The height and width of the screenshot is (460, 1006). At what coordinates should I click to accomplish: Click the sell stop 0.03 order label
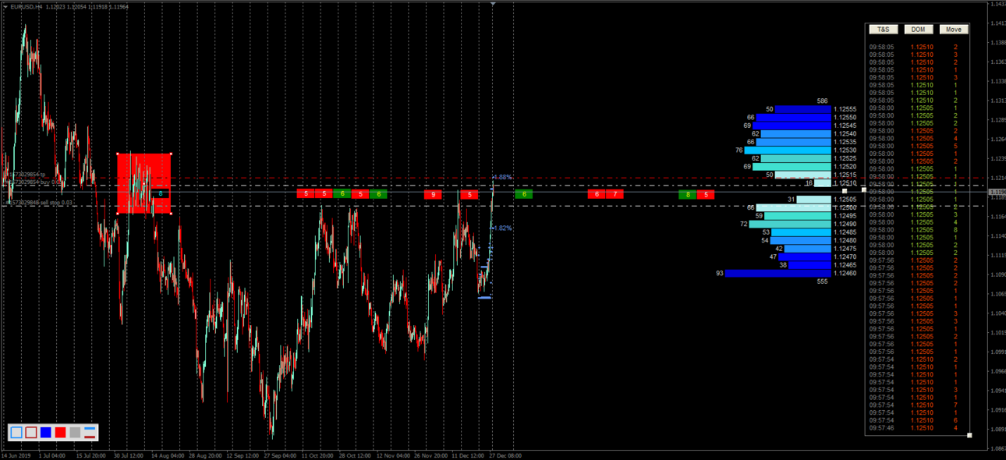39,203
